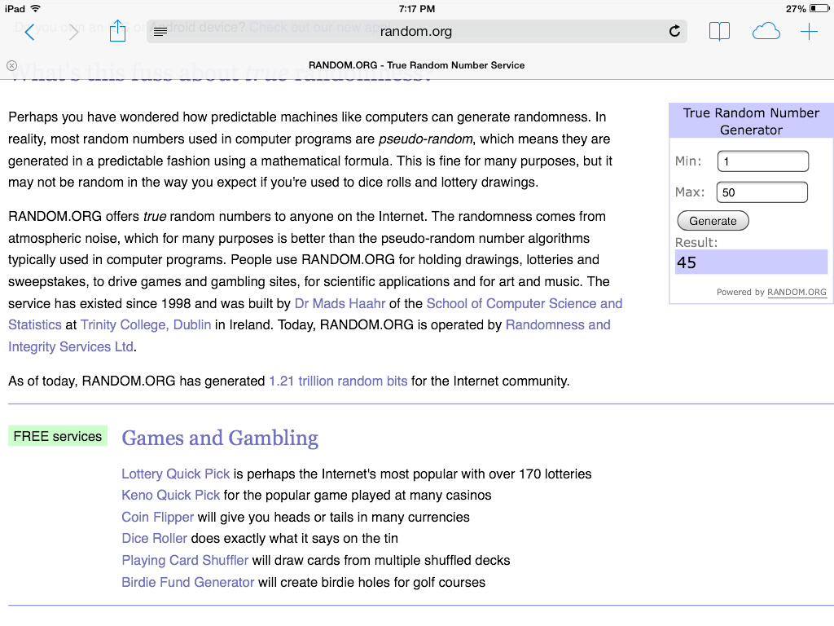834x626 pixels.
Task: Tap the 7:17 PM clock
Action: pos(416,8)
